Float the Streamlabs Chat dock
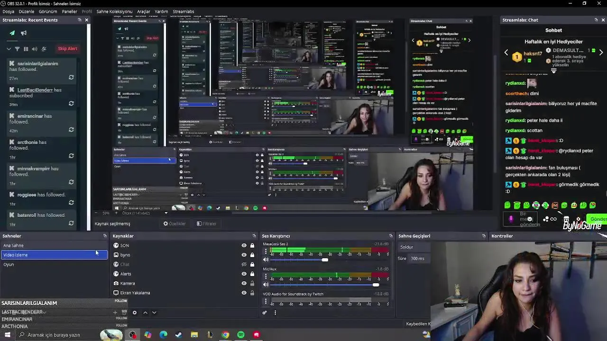This screenshot has width=607, height=341. (x=596, y=20)
